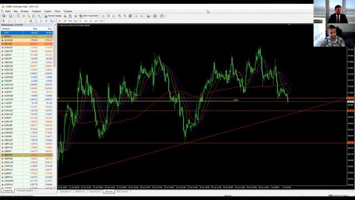
Task: Zoom in on the chart
Action: (120, 16)
